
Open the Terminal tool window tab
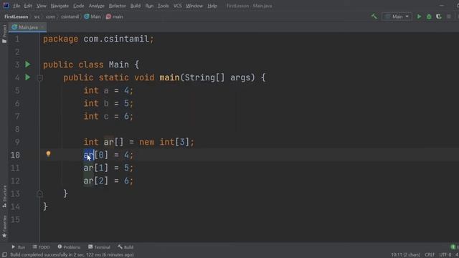99,247
